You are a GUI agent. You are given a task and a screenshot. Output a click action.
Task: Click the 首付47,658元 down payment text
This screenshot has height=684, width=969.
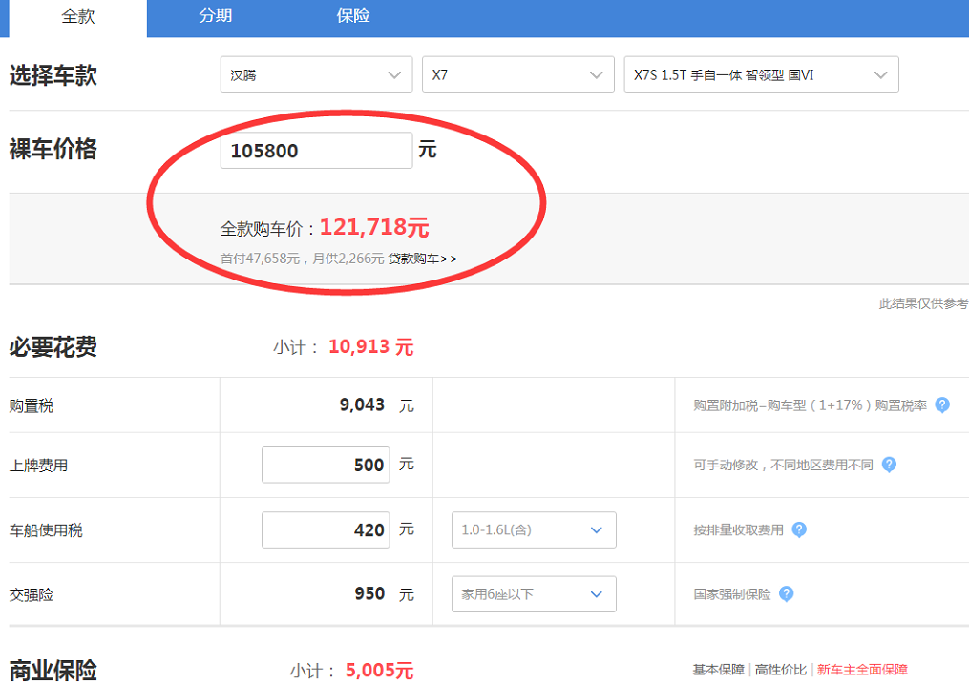(x=261, y=259)
